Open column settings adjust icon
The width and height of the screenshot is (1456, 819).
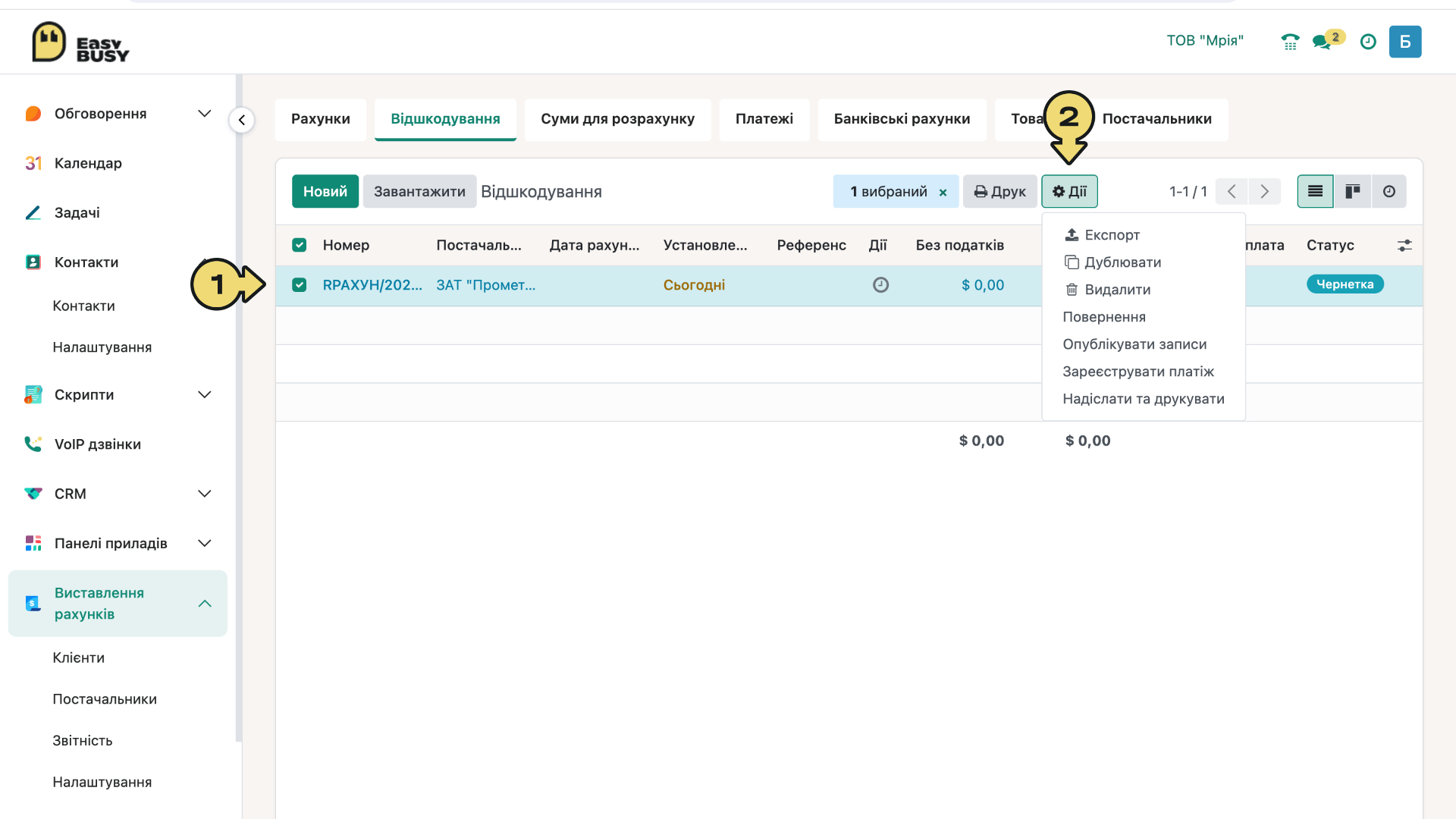[x=1404, y=245]
